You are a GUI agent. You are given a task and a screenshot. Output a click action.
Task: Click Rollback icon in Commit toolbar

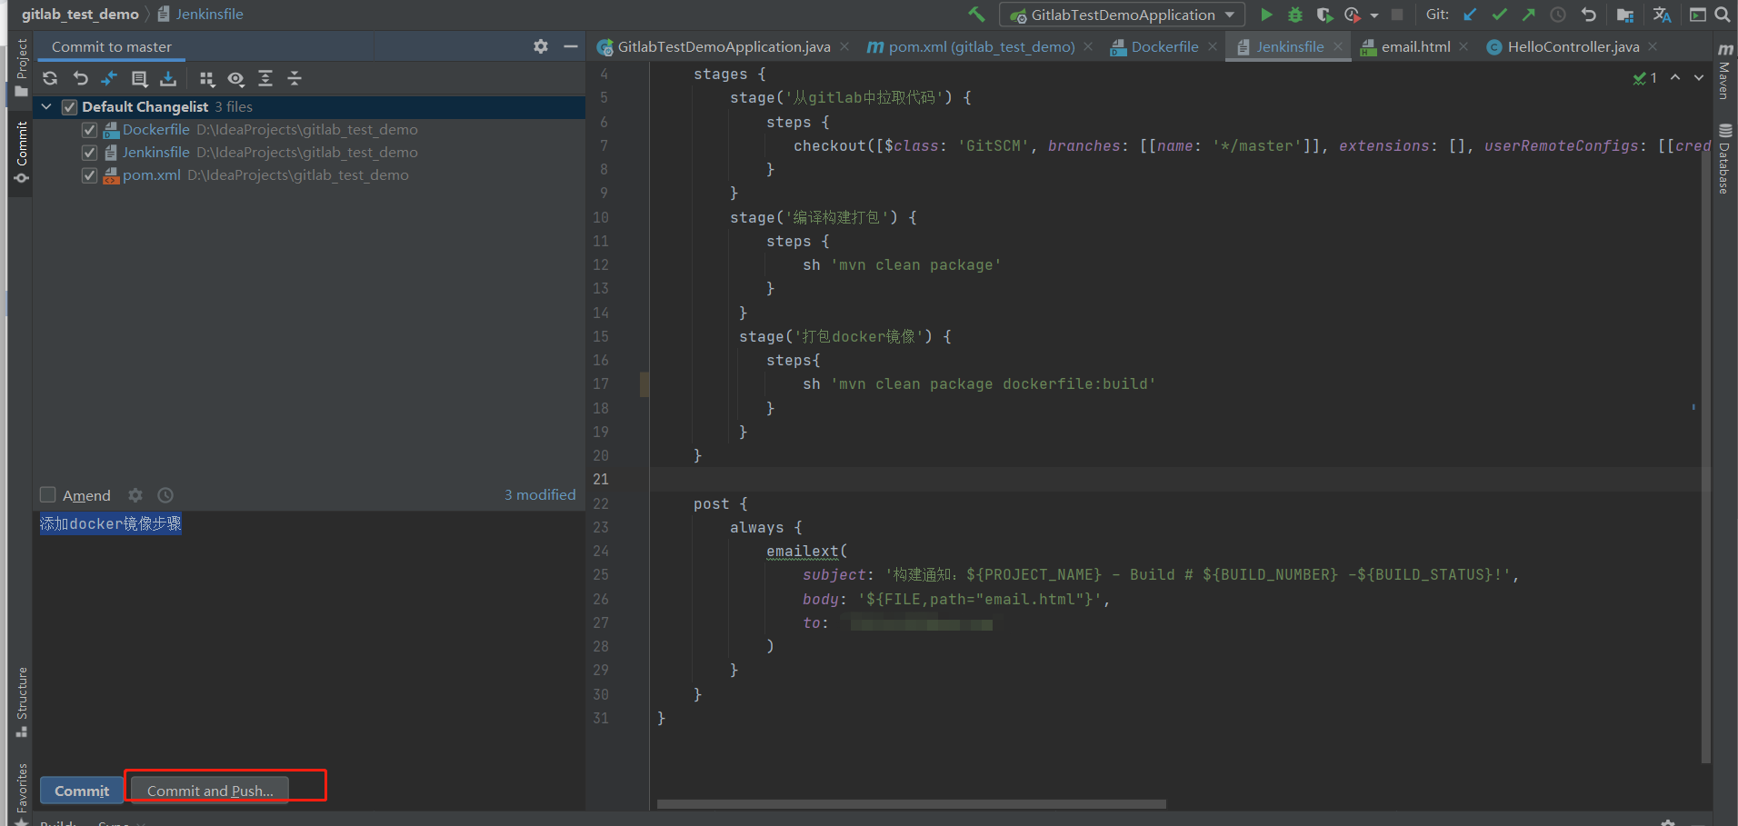[80, 79]
